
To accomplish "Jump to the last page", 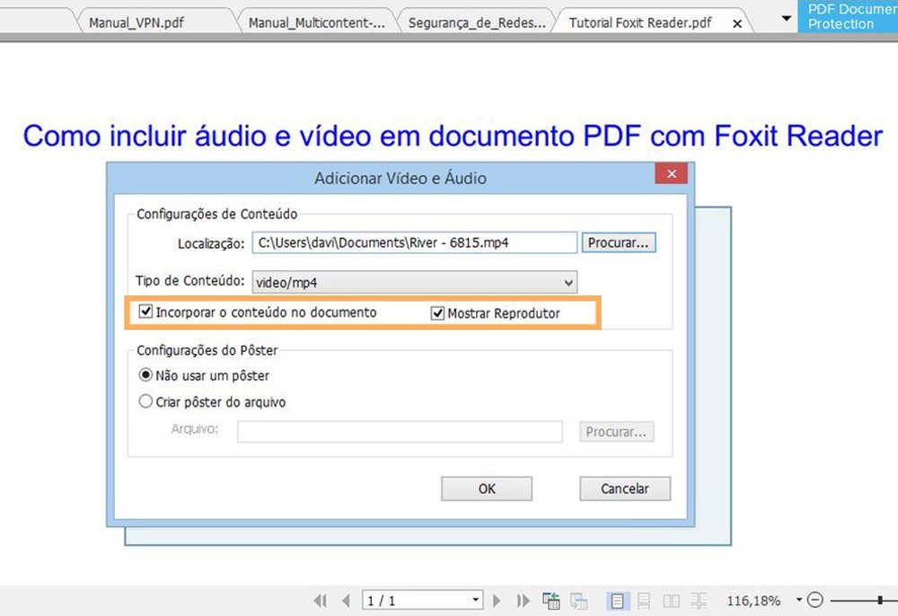I will click(x=524, y=600).
